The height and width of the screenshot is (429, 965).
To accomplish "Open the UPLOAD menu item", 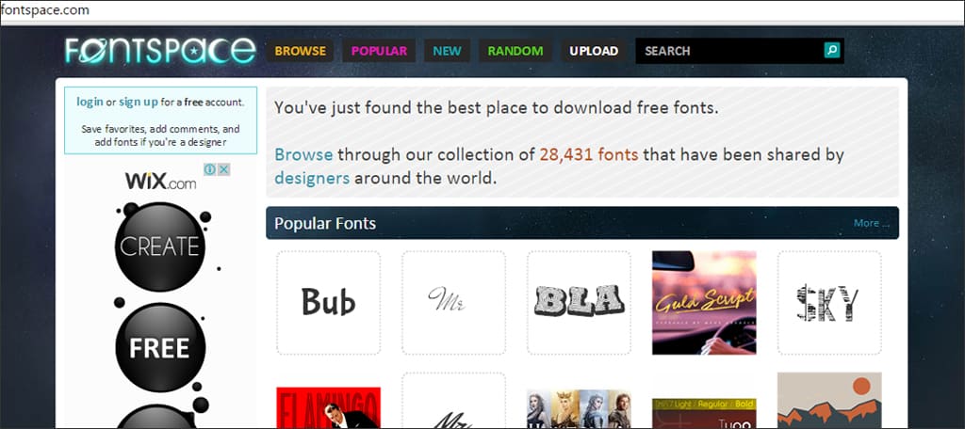I will click(594, 51).
